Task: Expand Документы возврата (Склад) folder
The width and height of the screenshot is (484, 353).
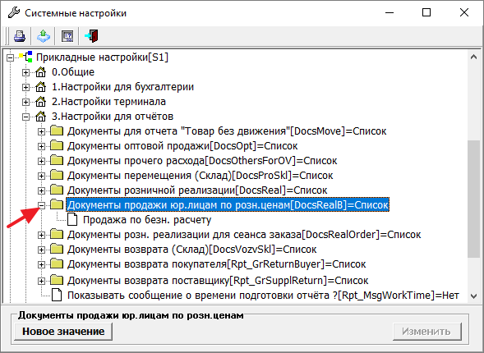Action: (41, 250)
